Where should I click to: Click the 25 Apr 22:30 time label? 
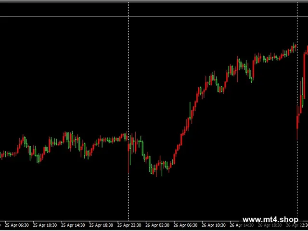(x=129, y=225)
